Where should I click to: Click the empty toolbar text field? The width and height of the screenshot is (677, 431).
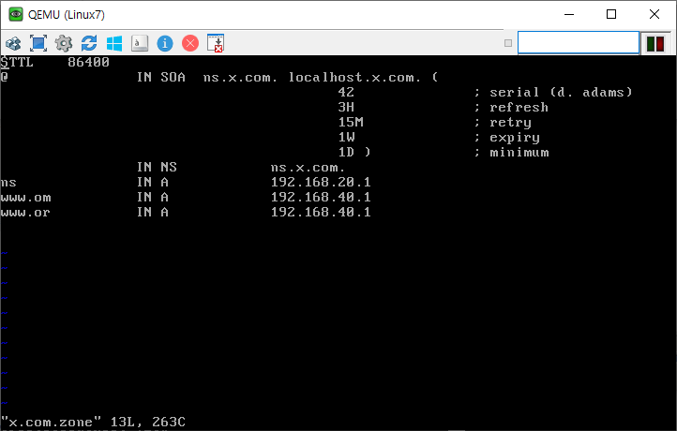pyautogui.click(x=579, y=43)
